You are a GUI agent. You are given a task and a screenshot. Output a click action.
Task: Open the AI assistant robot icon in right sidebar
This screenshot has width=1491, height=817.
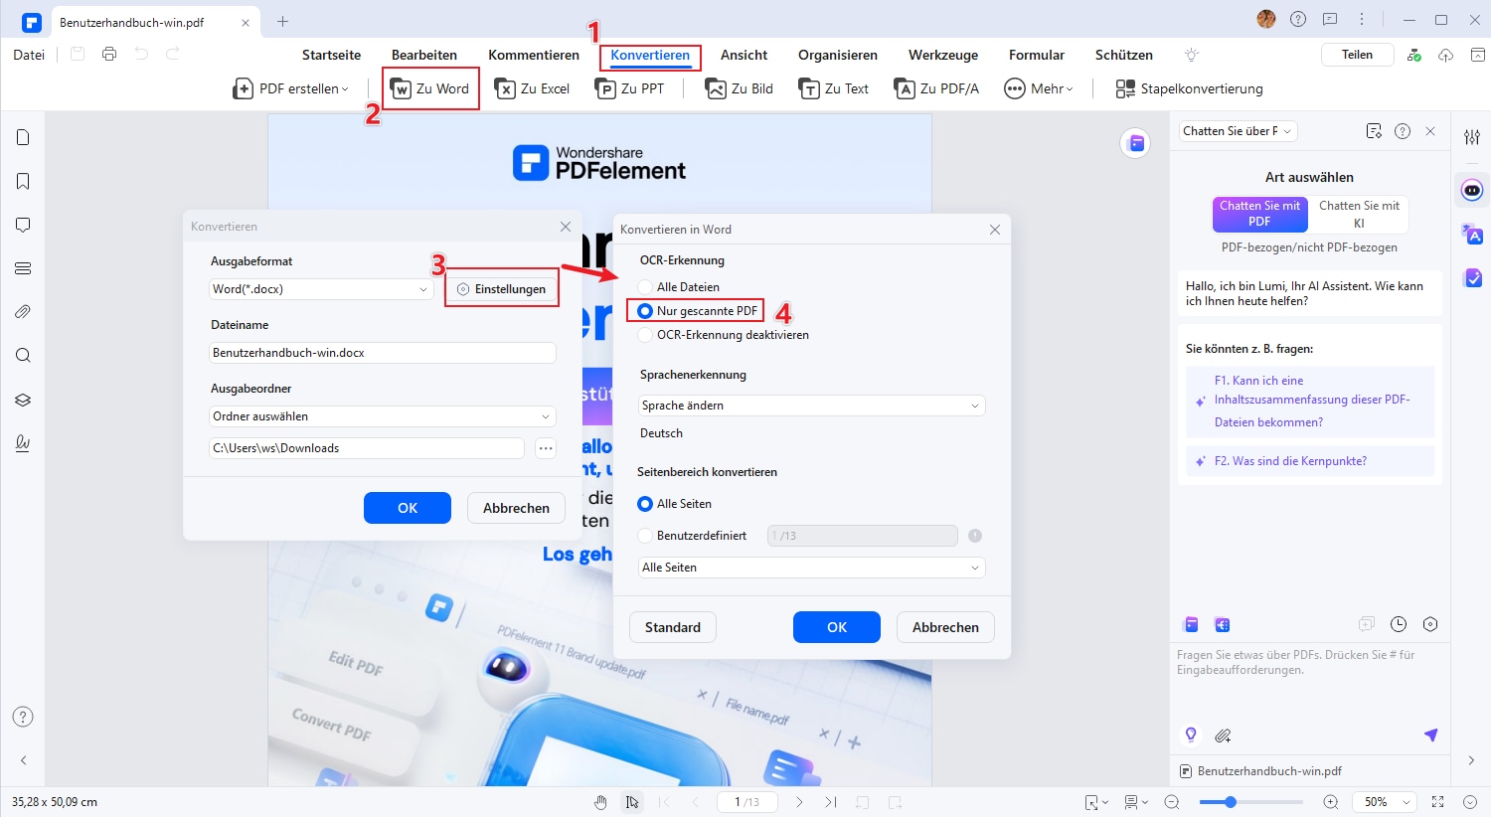pyautogui.click(x=1472, y=190)
